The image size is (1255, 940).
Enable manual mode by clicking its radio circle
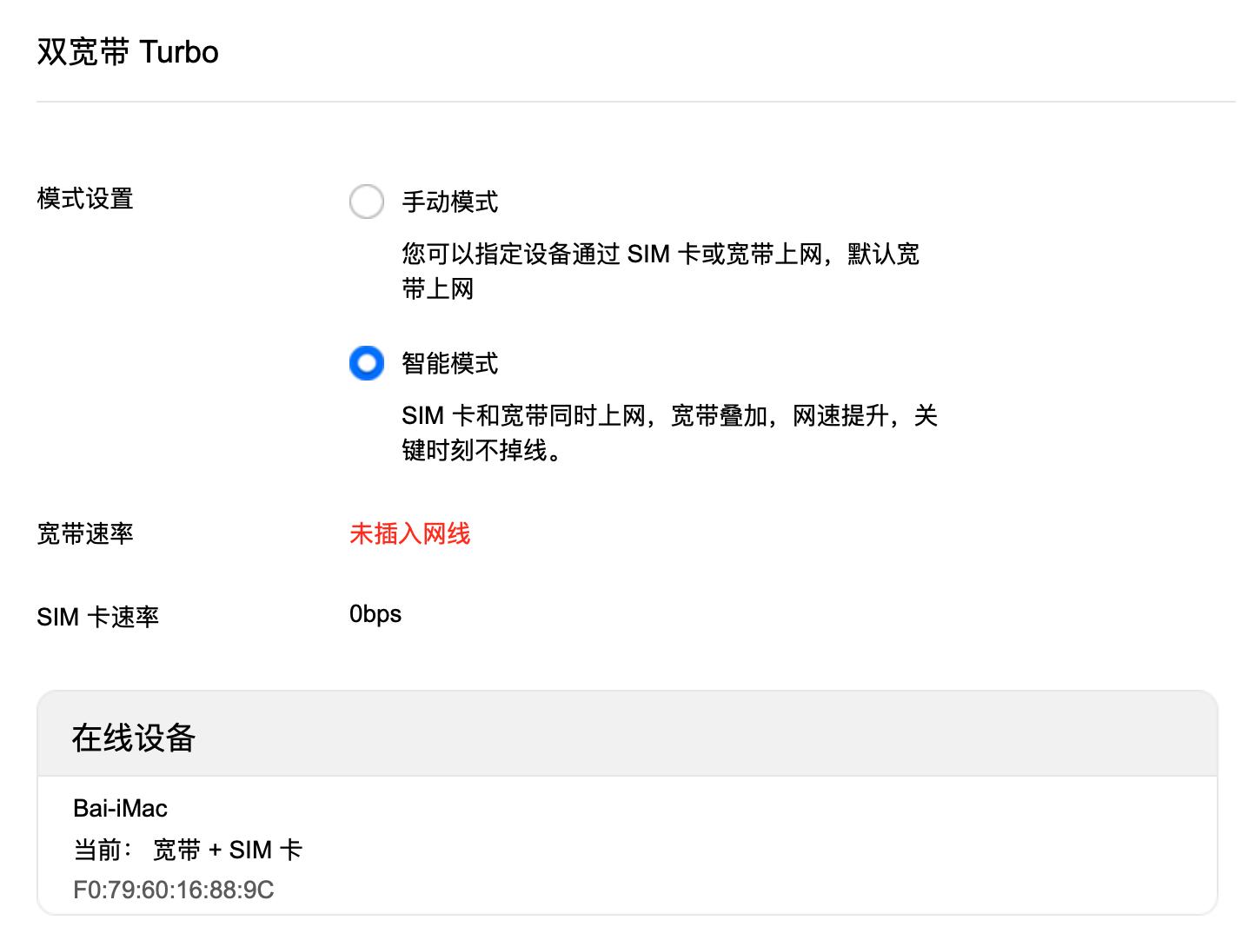click(x=367, y=202)
